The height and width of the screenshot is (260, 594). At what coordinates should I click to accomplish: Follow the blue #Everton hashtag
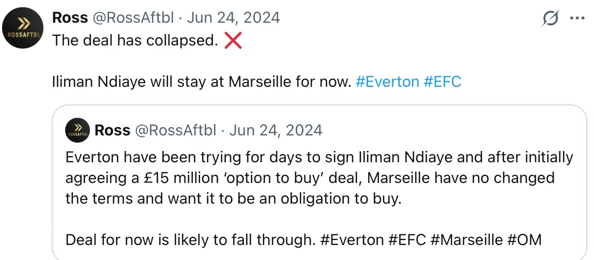[387, 82]
